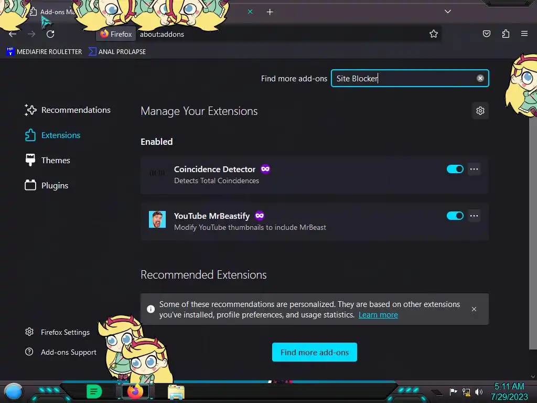
Task: Go back using the browser back arrow
Action: pyautogui.click(x=13, y=34)
